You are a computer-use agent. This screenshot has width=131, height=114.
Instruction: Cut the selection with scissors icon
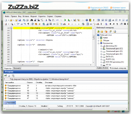coord(46,20)
